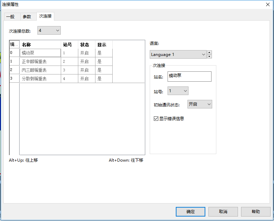The image size is (274, 221).
Task: Select the 分散剂称重表 row
Action: point(40,79)
